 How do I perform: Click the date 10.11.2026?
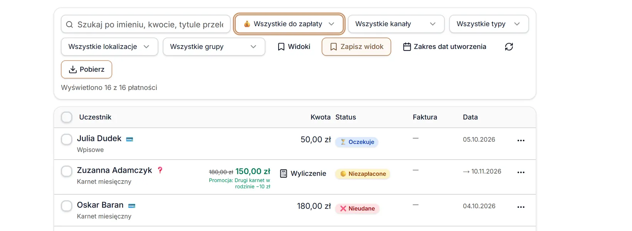(486, 171)
